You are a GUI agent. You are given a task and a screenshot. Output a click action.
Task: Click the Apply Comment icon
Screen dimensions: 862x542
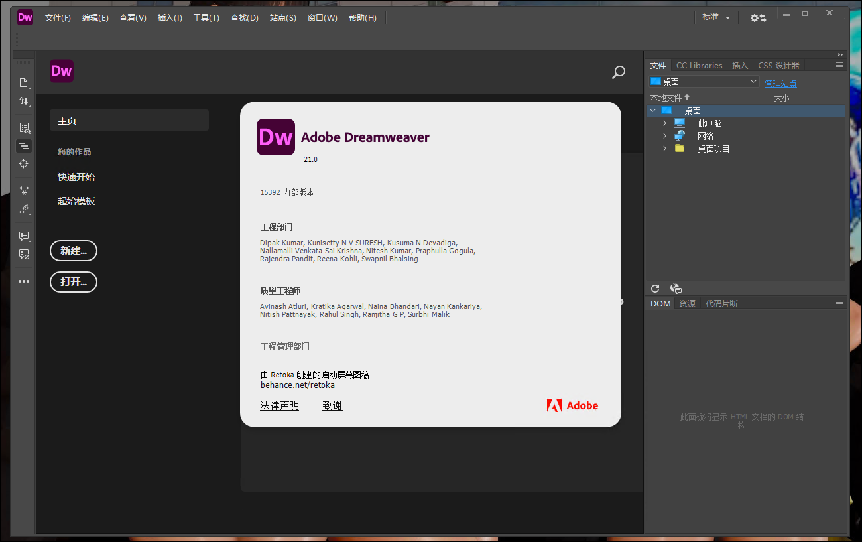tap(24, 236)
